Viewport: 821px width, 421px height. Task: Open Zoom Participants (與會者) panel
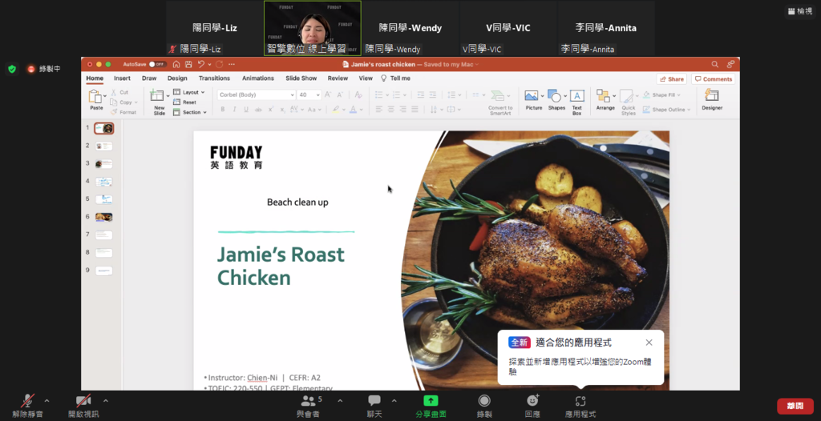309,406
